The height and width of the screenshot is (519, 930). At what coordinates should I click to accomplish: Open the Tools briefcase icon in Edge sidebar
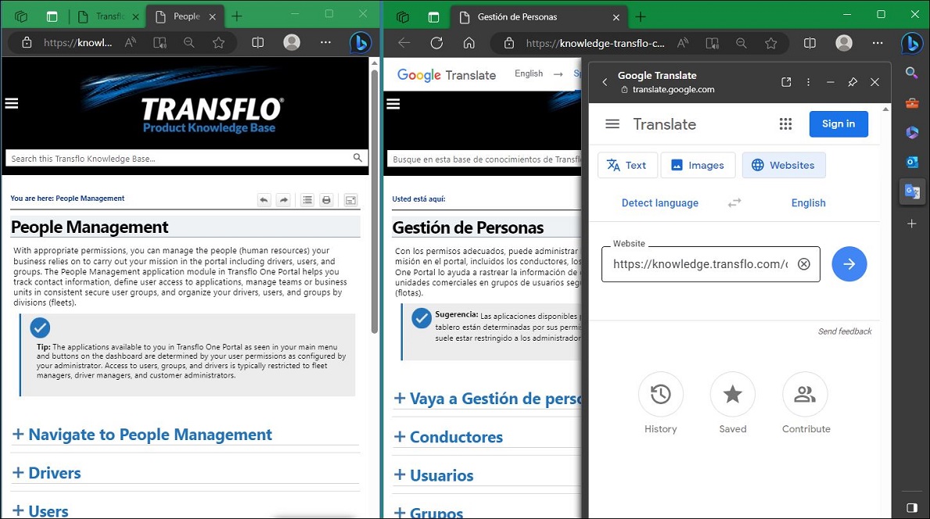tap(911, 103)
